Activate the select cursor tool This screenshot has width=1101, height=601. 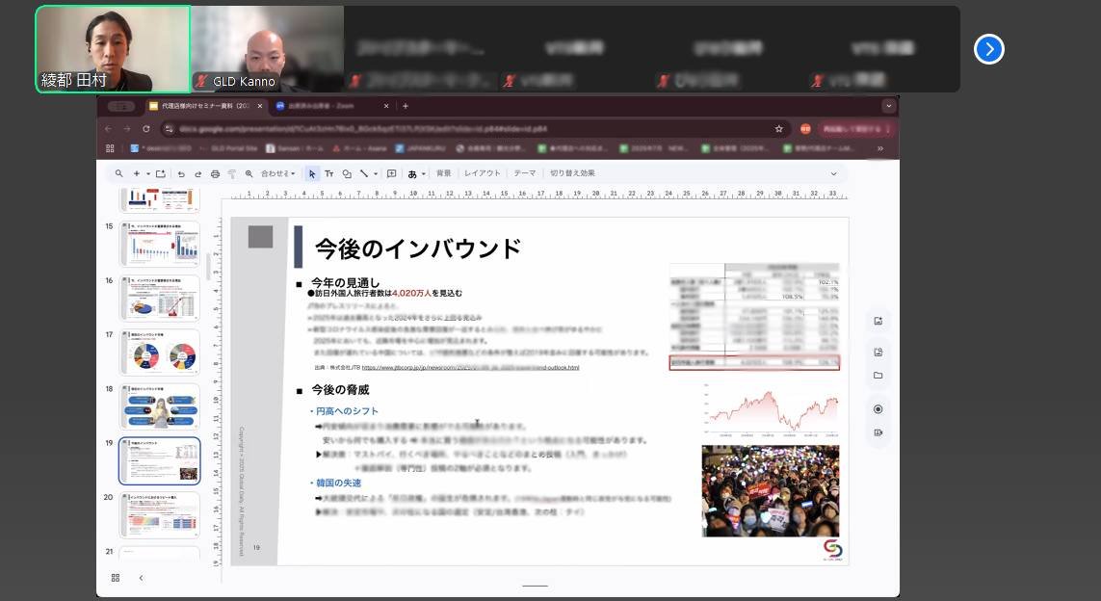311,174
